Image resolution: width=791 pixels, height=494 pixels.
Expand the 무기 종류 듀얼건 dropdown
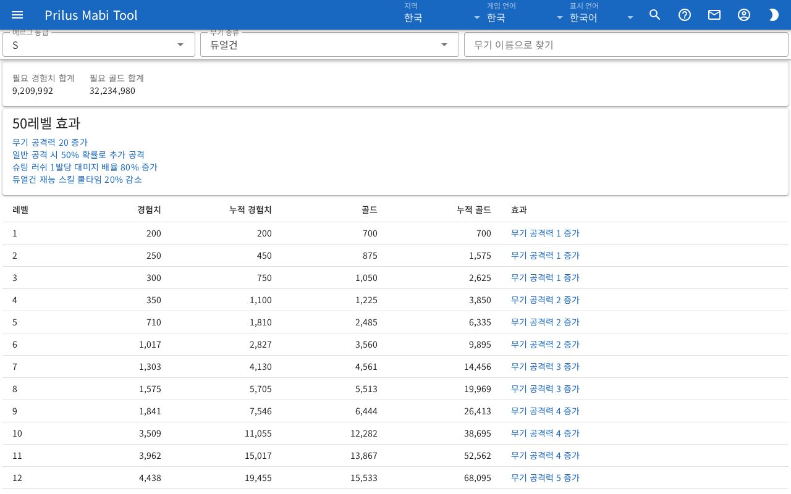pyautogui.click(x=329, y=44)
